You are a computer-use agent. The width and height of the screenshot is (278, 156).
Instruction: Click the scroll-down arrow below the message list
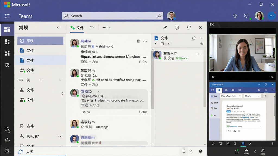153,144
